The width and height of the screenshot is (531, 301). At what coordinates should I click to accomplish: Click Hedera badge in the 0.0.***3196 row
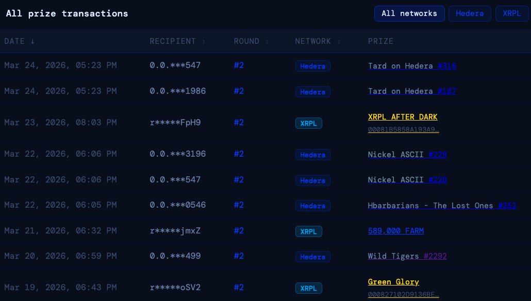click(x=312, y=155)
